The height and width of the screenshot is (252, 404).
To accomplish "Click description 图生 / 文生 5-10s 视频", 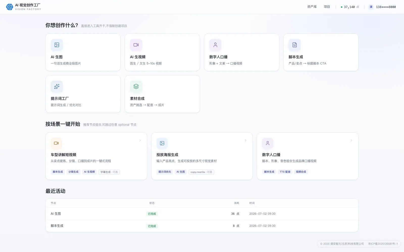I will [x=146, y=64].
